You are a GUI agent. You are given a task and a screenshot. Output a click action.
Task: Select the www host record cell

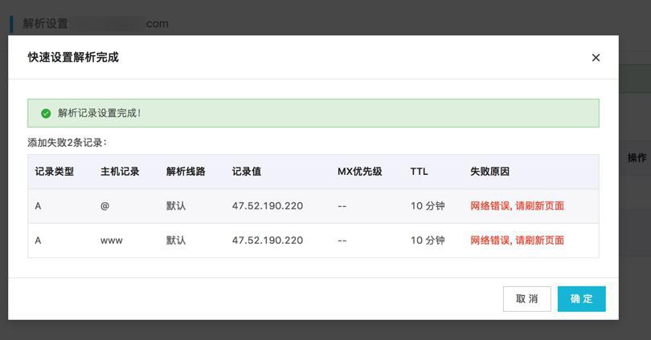coord(112,241)
